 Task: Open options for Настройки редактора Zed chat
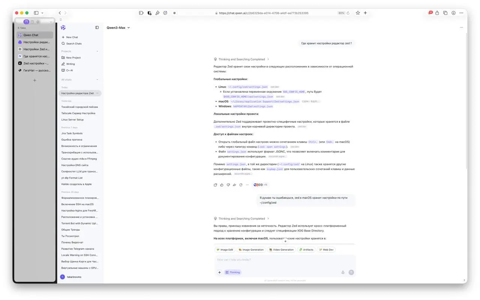(97, 93)
